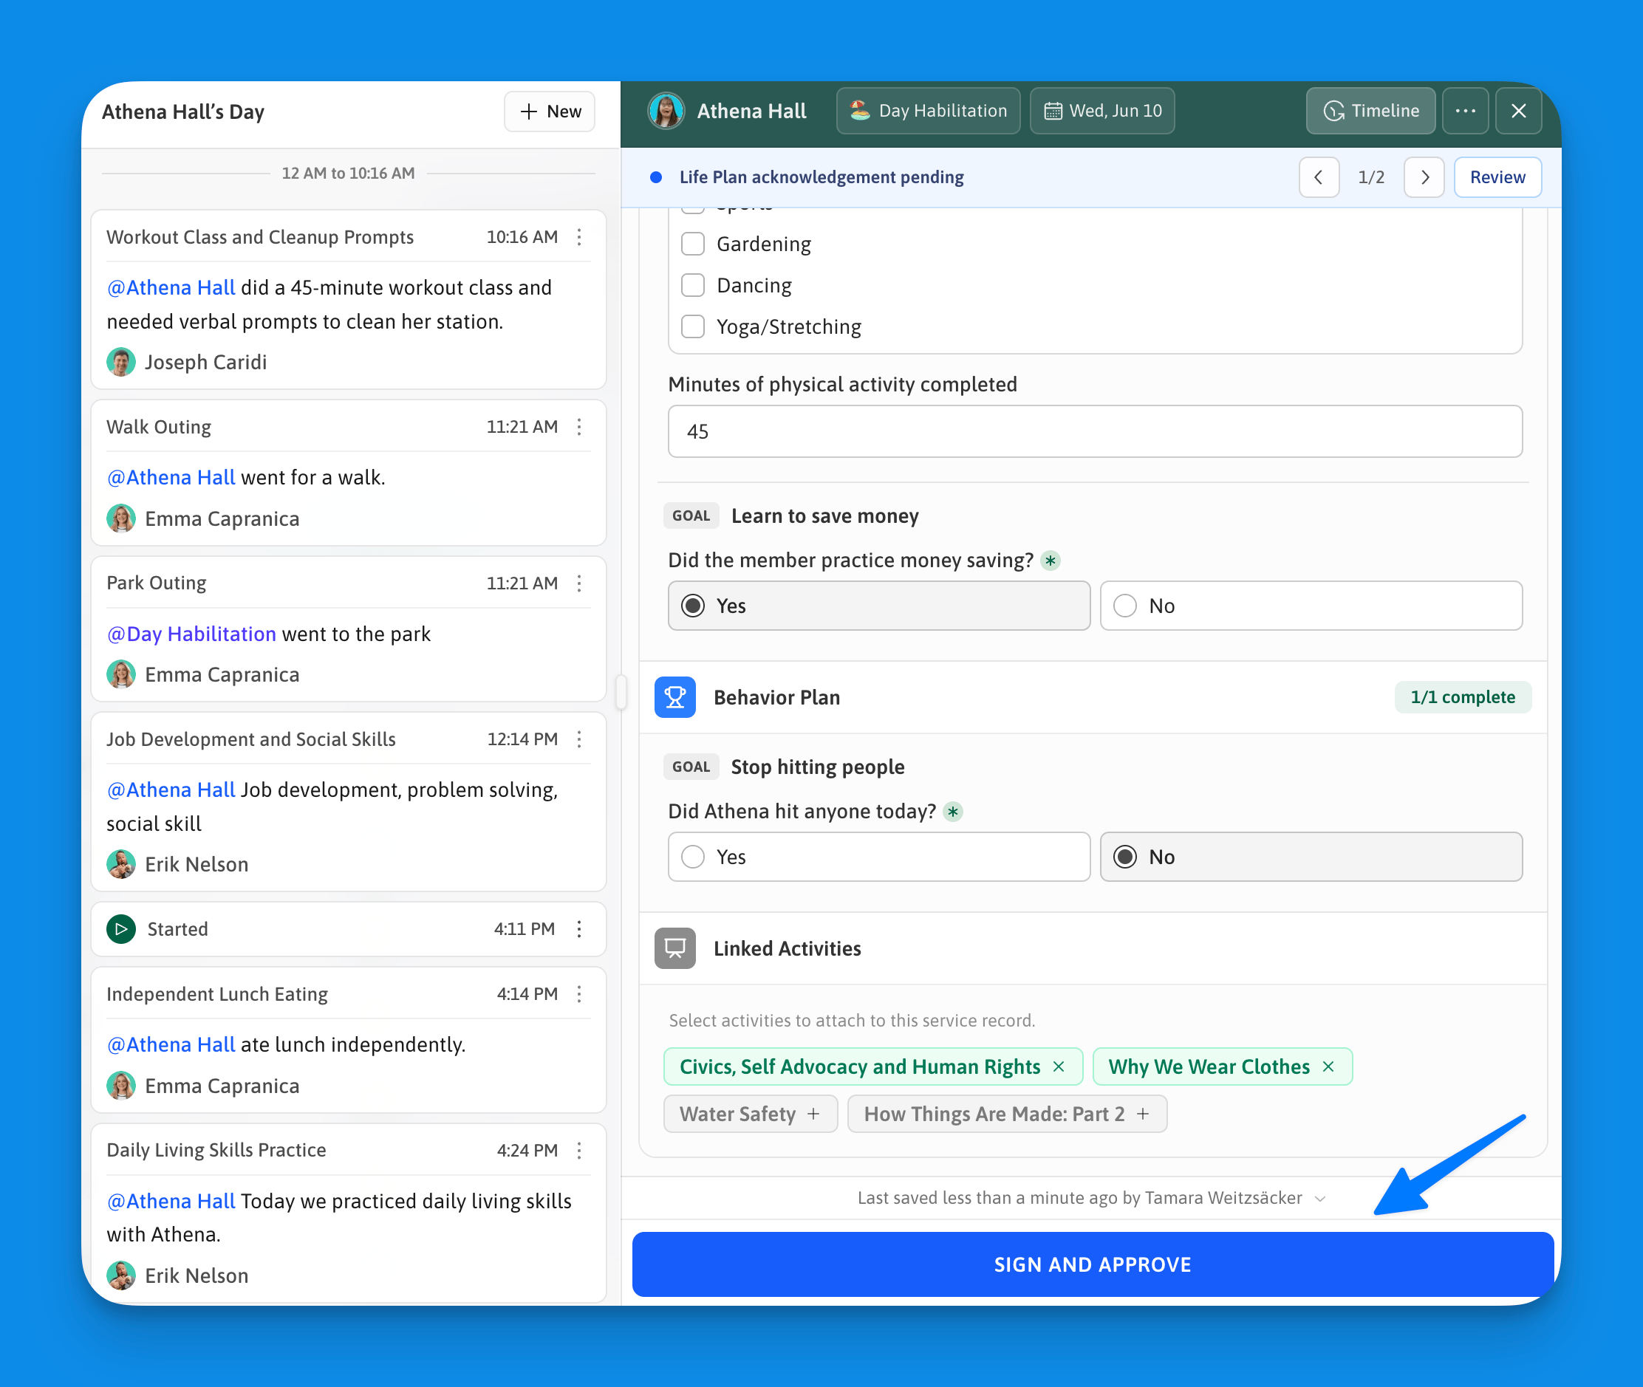This screenshot has height=1387, width=1643.
Task: Open the three-dot more options menu in header
Action: coord(1464,111)
